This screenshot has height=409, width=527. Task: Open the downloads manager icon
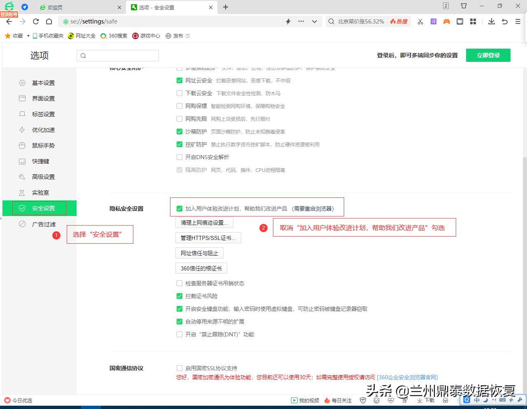coord(492,21)
